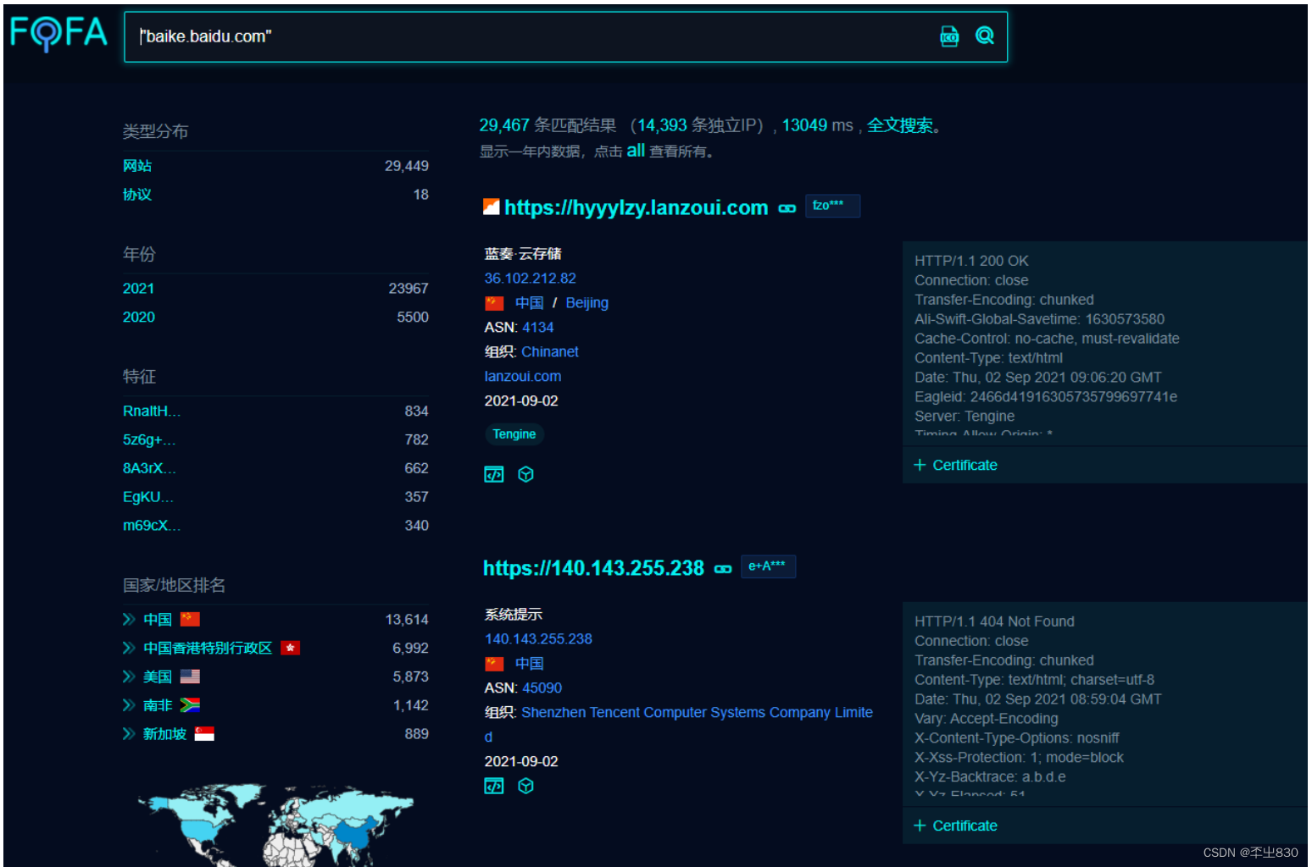Open source code icon under Tengine result

coord(494,474)
